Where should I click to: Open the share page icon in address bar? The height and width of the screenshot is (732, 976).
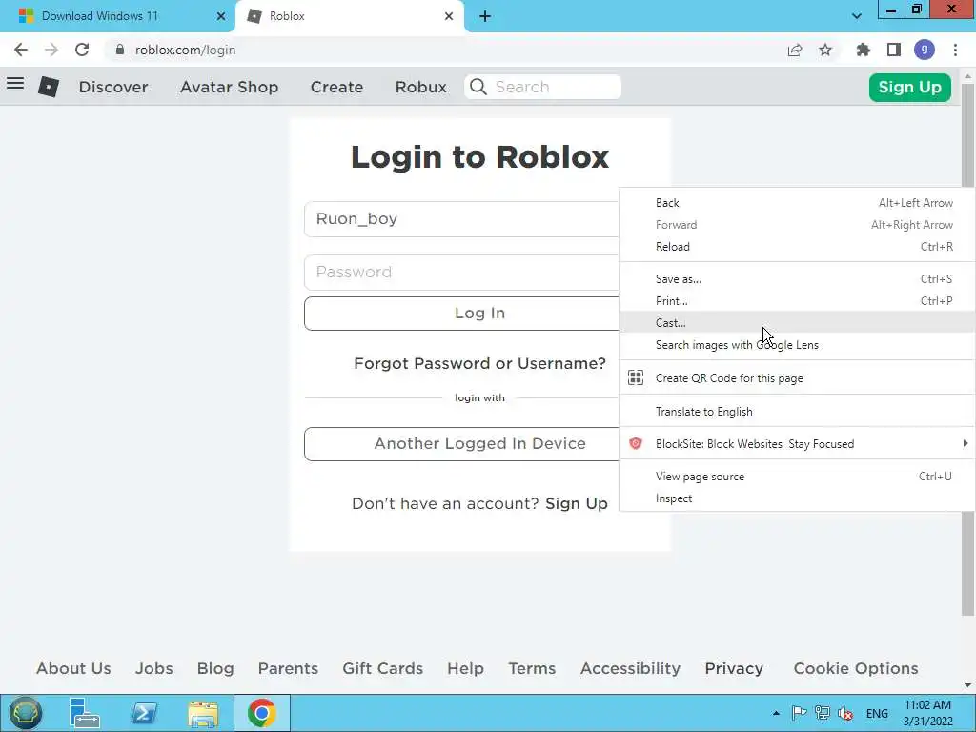[795, 50]
